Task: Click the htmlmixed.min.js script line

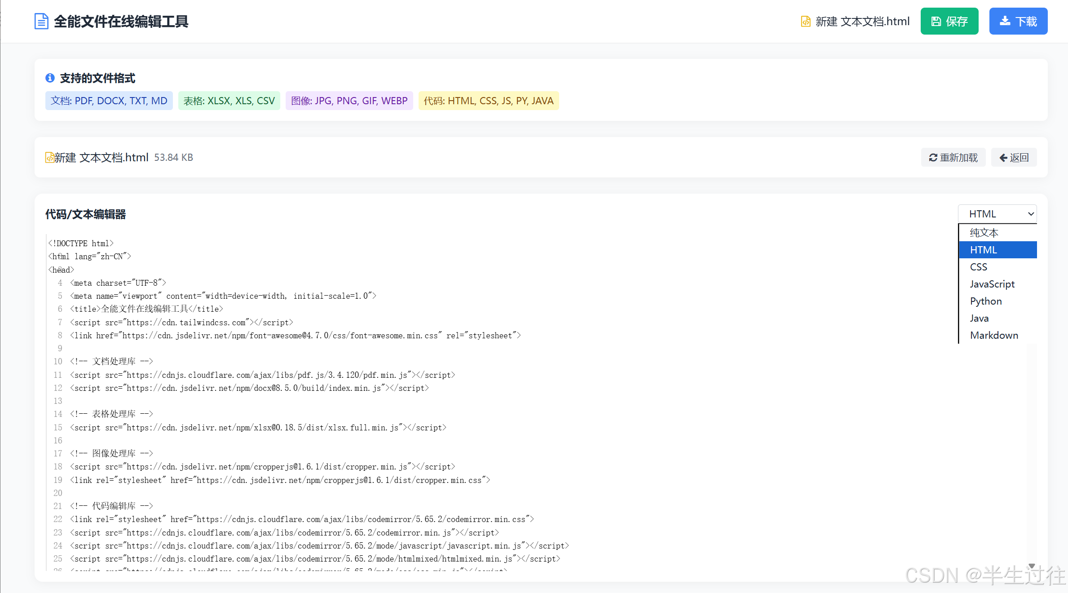Action: [x=315, y=558]
